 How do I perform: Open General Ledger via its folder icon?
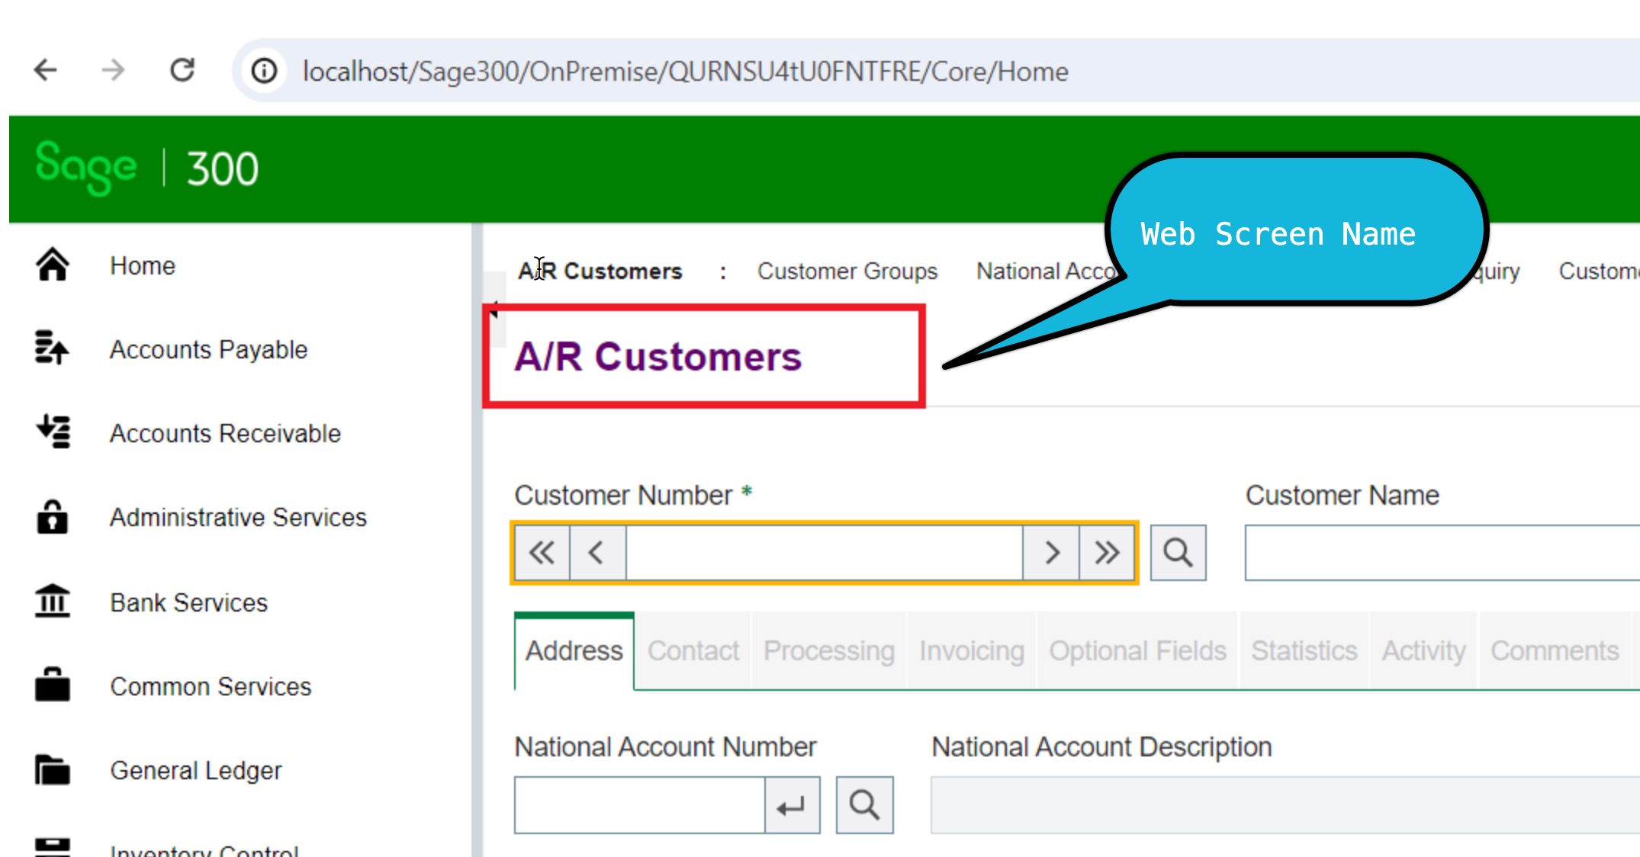point(52,769)
